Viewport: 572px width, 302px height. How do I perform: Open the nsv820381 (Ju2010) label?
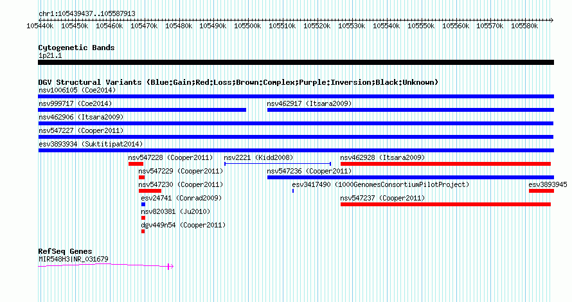coord(175,211)
